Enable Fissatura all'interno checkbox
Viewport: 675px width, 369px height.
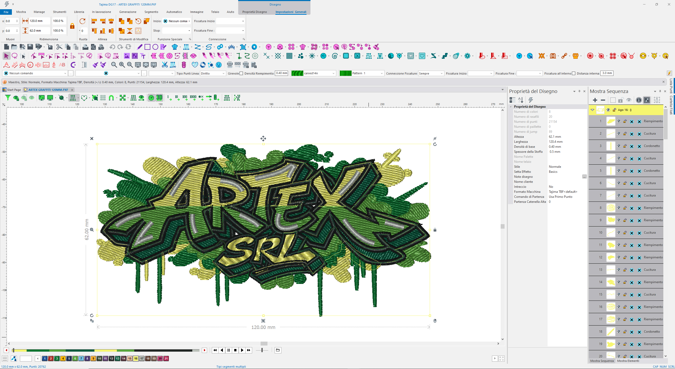[x=573, y=73]
